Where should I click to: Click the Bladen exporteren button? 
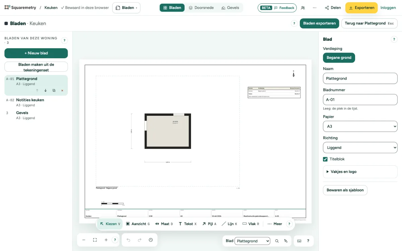[x=319, y=23]
